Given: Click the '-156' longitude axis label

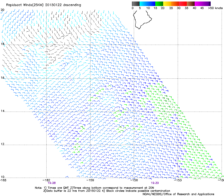Looking at the screenshot, I should click(x=134, y=180).
